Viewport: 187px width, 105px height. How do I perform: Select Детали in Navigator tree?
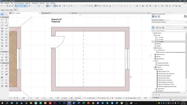(x=158, y=57)
